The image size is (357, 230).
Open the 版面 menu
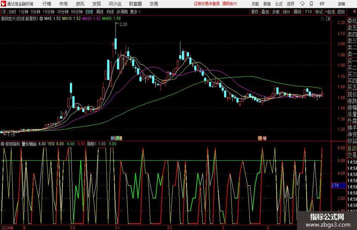[267, 4]
